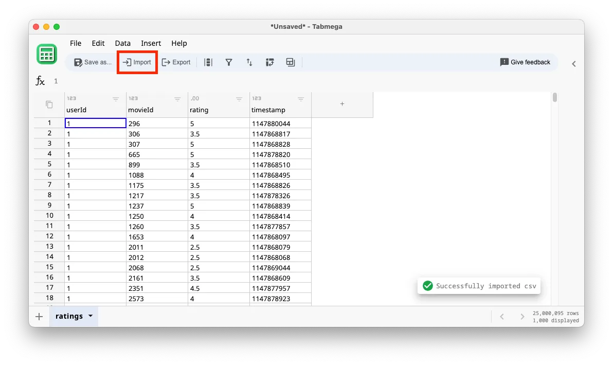Open the Data menu
Screen dimensions: 613x365
tap(122, 43)
